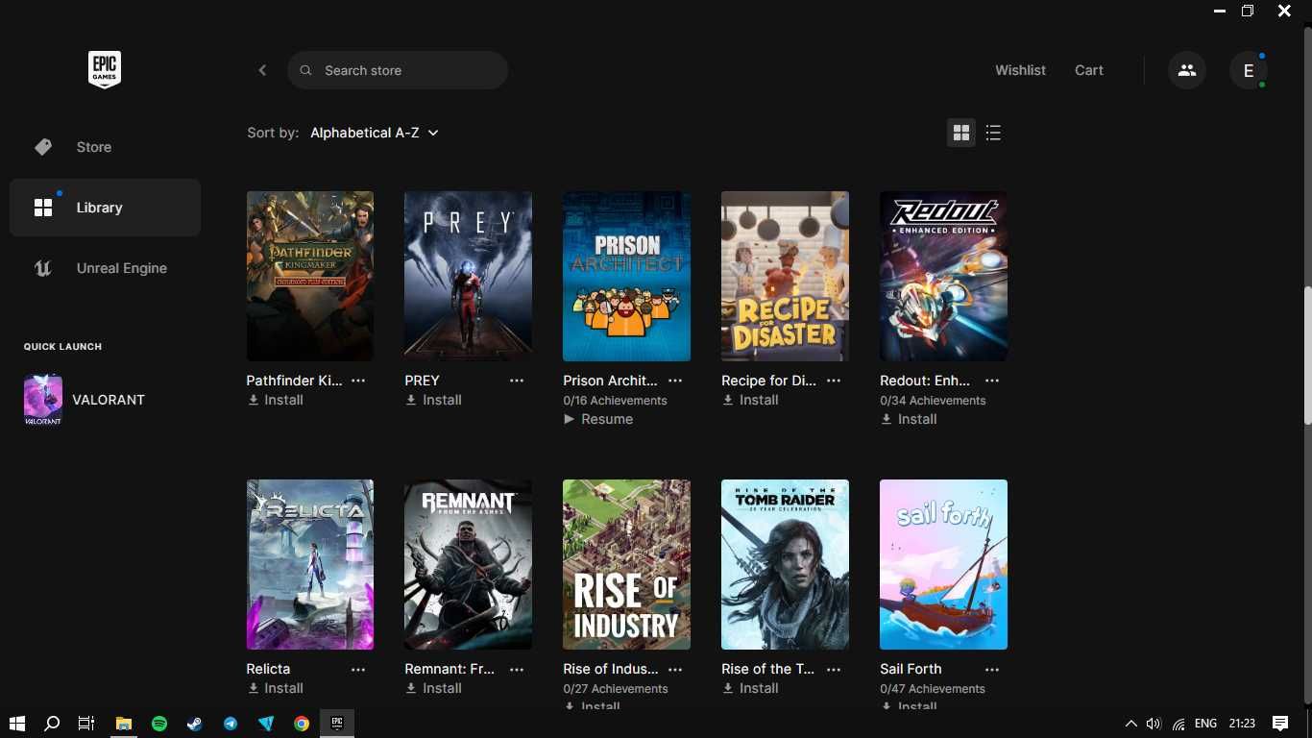
Task: Click Epic Games Launcher taskbar icon
Action: (x=337, y=724)
